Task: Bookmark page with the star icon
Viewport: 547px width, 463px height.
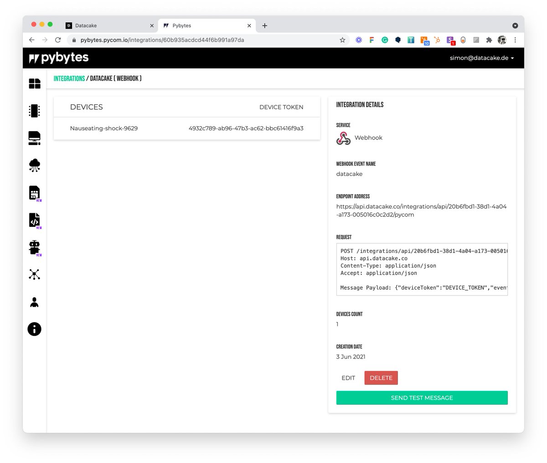Action: click(x=342, y=40)
